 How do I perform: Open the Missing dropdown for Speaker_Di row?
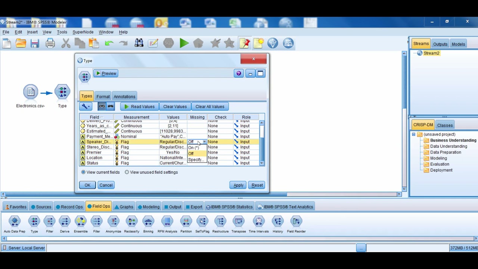tap(204, 142)
